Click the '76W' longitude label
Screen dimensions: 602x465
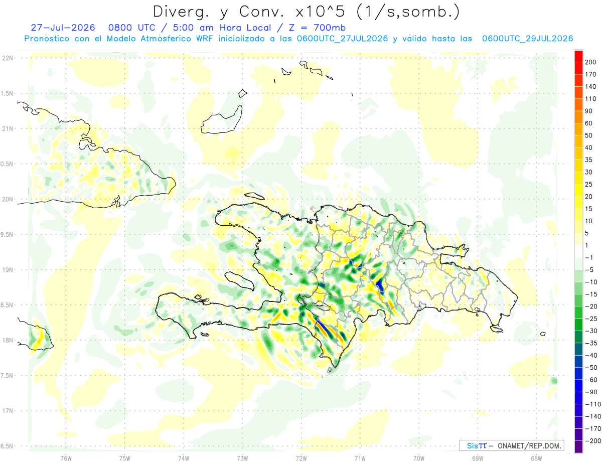(x=66, y=457)
